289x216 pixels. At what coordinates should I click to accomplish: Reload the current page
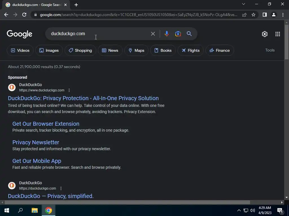pyautogui.click(x=24, y=15)
